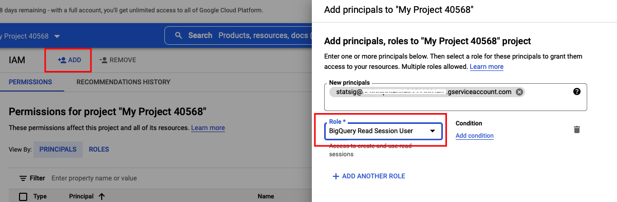
Task: Click the REMOVE principal button
Action: point(118,60)
